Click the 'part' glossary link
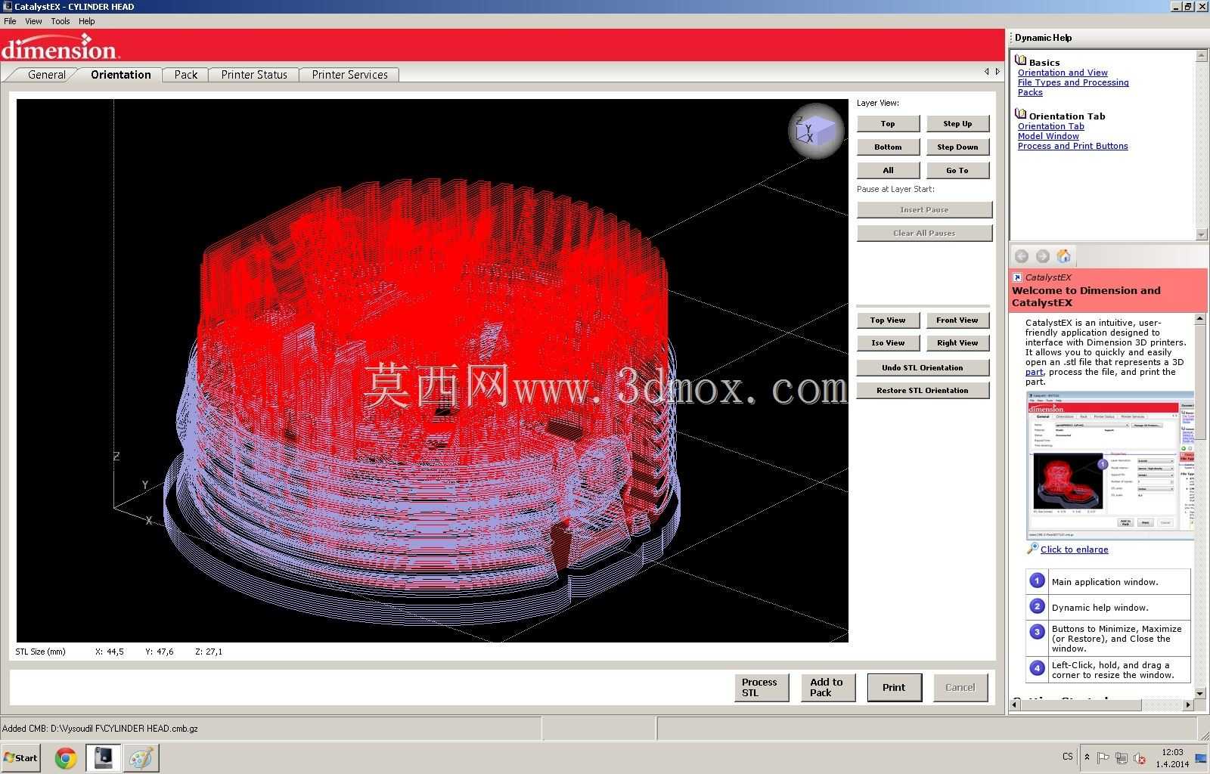The width and height of the screenshot is (1210, 774). (1034, 372)
